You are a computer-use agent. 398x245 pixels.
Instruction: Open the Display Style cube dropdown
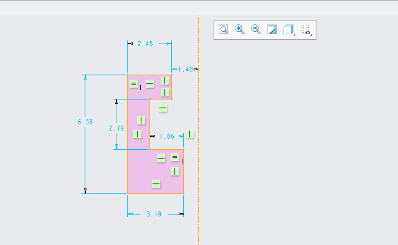[x=289, y=29]
